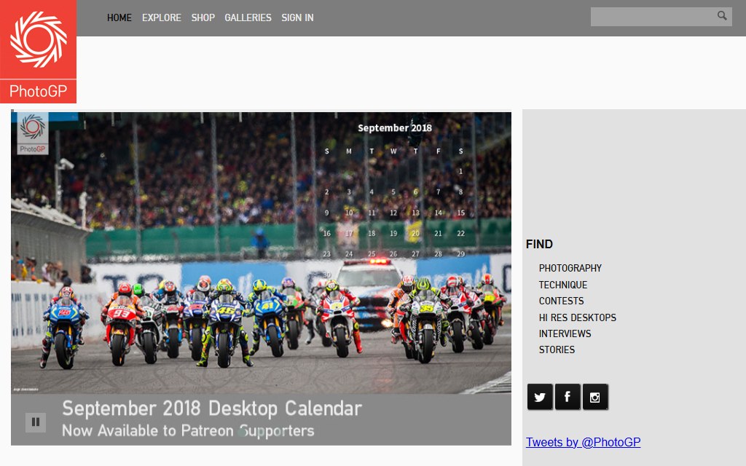Open the SHOP menu item
This screenshot has height=466, width=746.
coord(203,17)
